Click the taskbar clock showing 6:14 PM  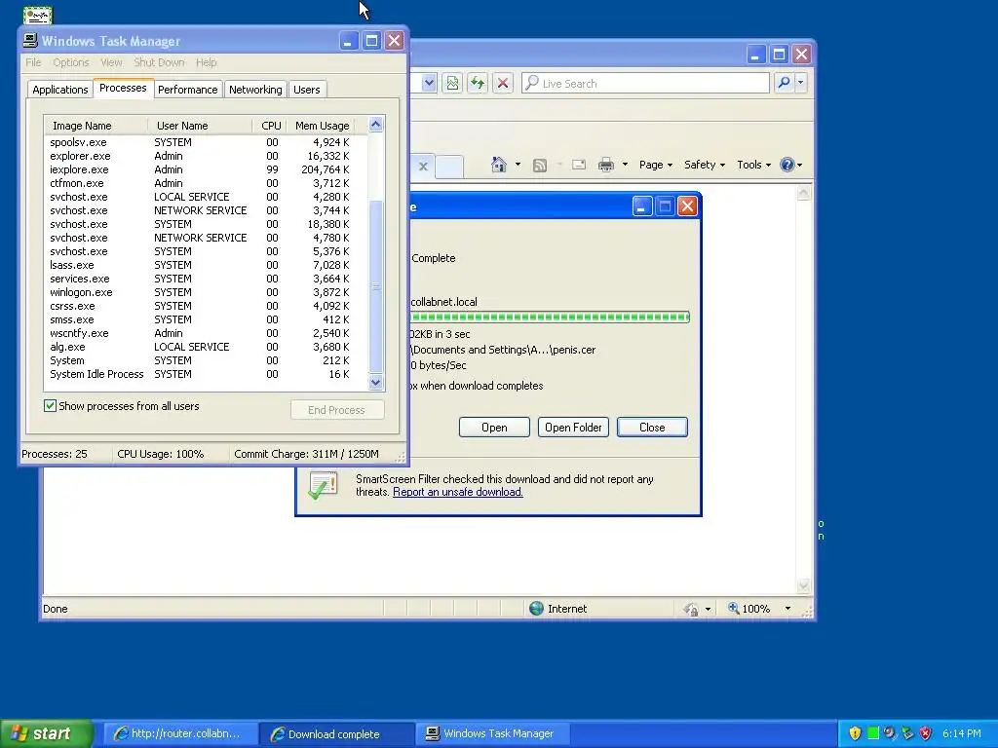point(962,733)
